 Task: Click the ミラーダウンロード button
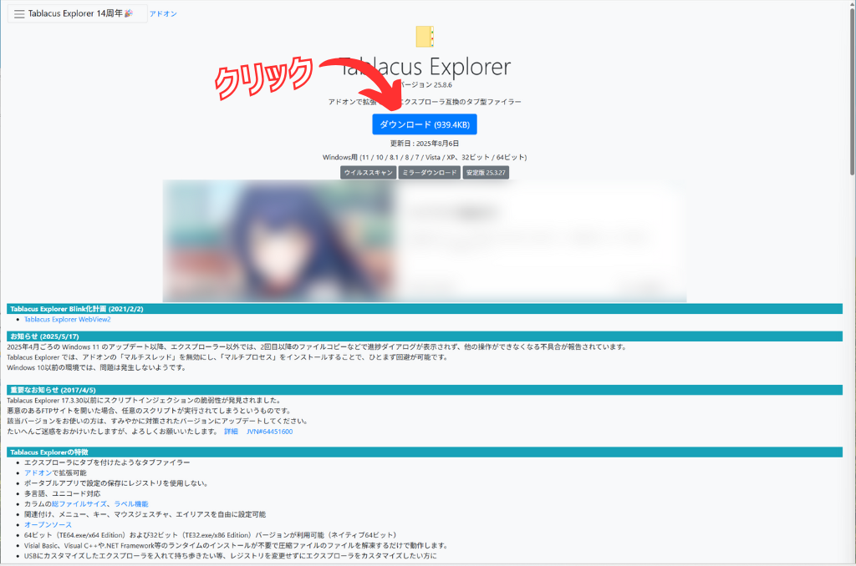point(429,173)
